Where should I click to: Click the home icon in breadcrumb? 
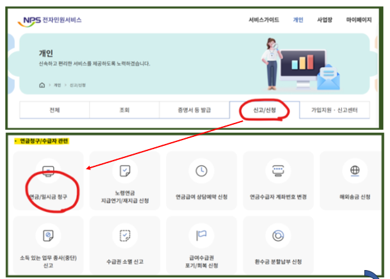pyautogui.click(x=42, y=85)
